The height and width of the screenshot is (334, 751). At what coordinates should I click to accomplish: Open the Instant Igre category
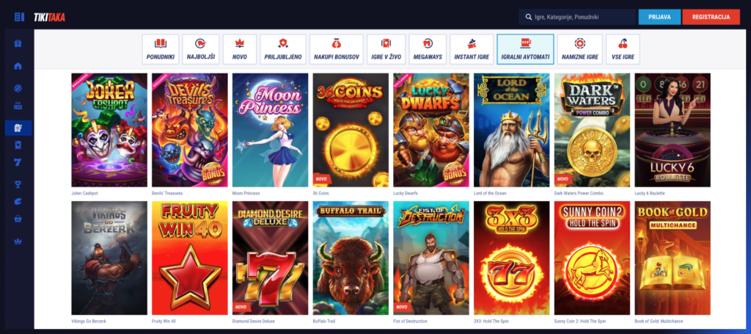[472, 49]
